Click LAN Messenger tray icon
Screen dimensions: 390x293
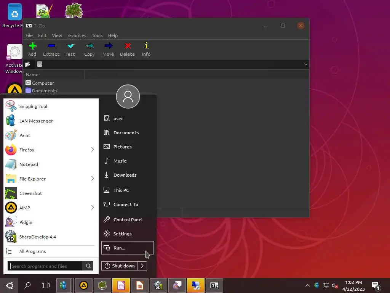click(316, 285)
